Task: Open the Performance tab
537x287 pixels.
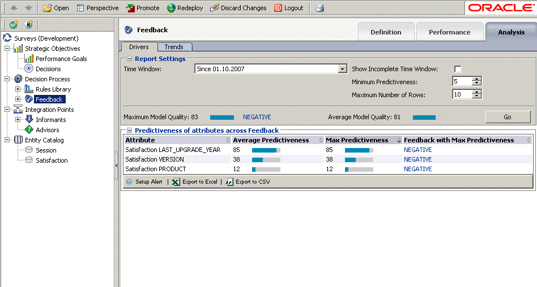Action: pyautogui.click(x=449, y=32)
